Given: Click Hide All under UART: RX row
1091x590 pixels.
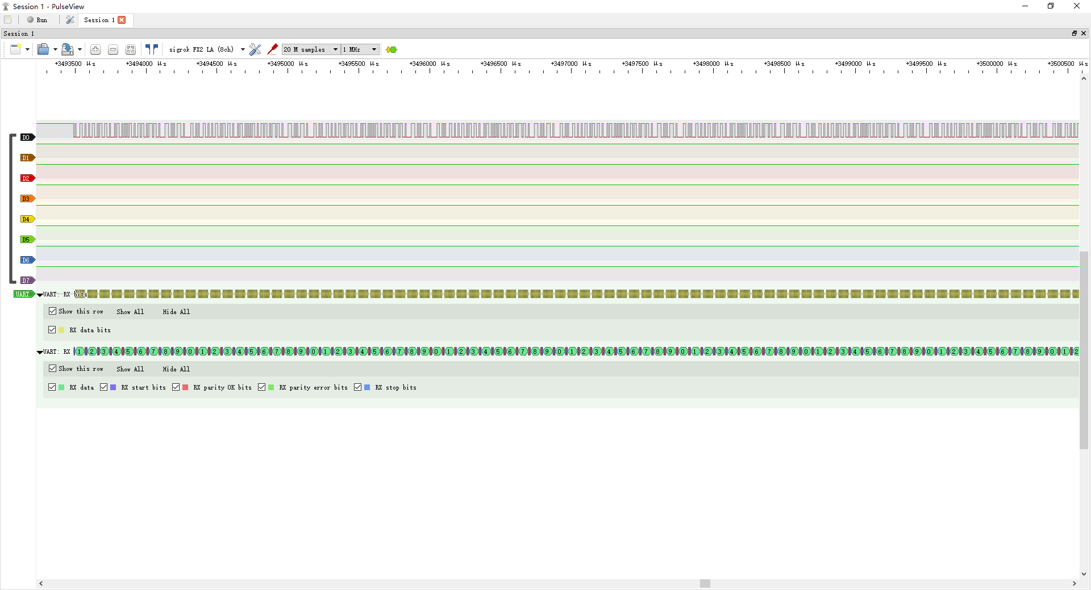Looking at the screenshot, I should click(x=176, y=369).
